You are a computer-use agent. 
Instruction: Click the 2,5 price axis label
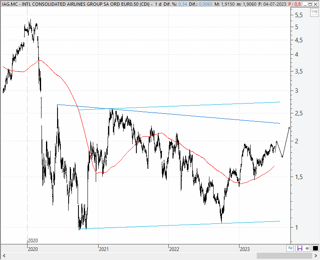click(299, 113)
